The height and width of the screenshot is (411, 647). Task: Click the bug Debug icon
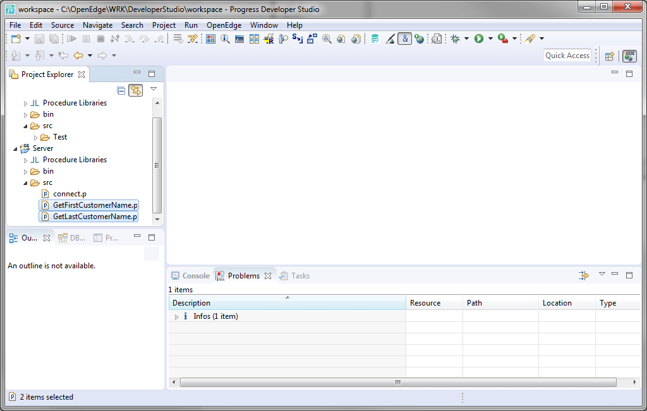tap(455, 39)
